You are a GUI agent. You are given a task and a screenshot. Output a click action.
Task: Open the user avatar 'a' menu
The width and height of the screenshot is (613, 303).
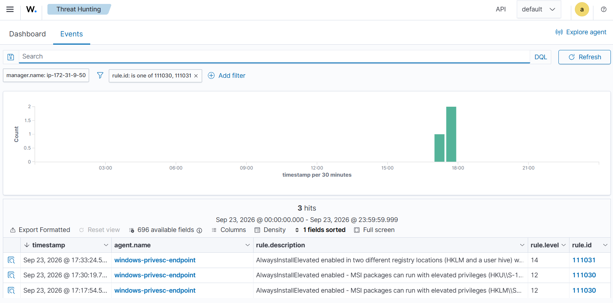click(x=582, y=9)
